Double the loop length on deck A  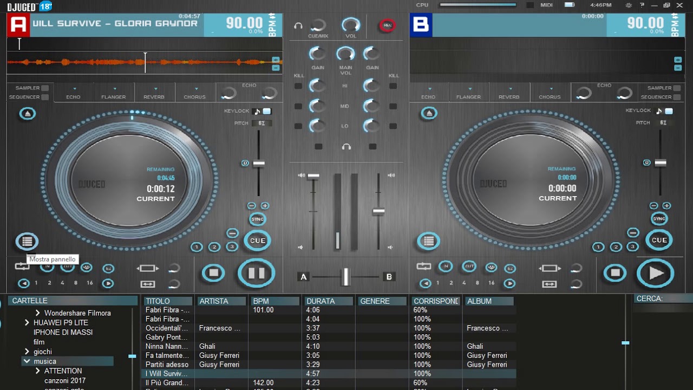coord(108,283)
